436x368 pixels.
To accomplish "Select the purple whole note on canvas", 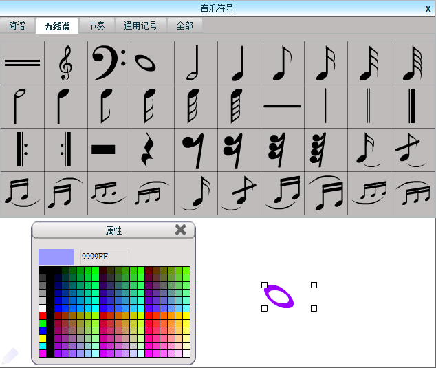I will tap(279, 296).
